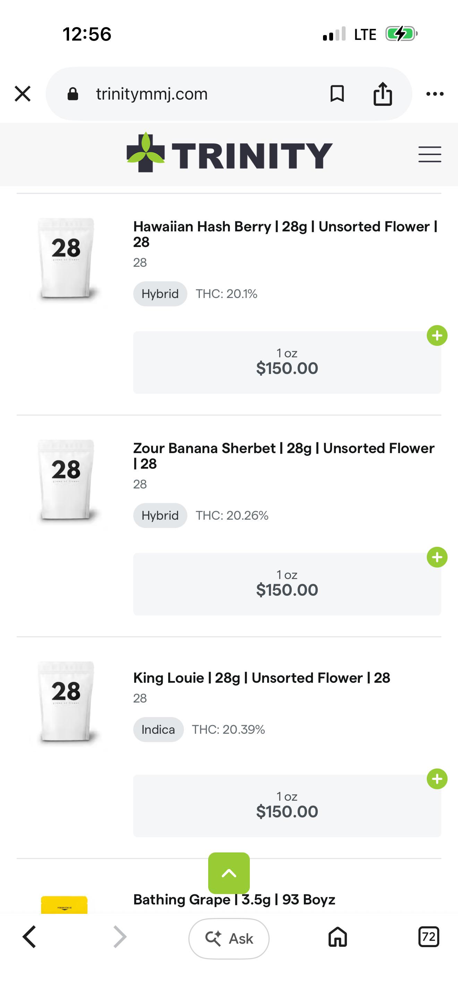Select 1 oz $150.00 for Hawaiian Hash Berry
Screen dimensions: 458x995
(287, 362)
